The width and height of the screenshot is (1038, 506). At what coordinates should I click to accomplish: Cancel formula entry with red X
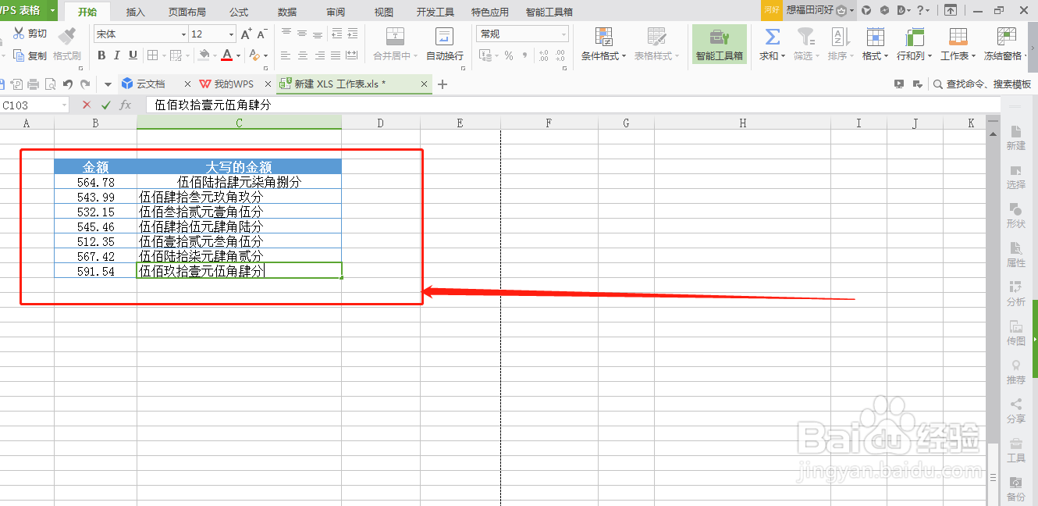click(x=87, y=105)
